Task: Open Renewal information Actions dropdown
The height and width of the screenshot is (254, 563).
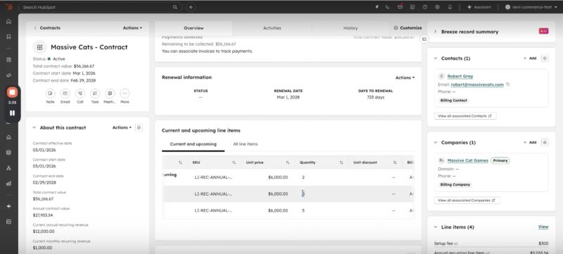Action: [405, 77]
